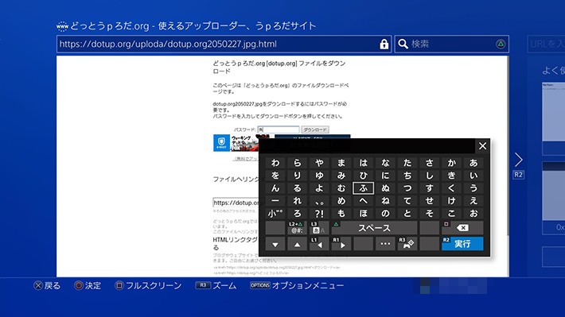The width and height of the screenshot is (565, 317).
Task: Click the www icon beside page title
Action: 62,26
